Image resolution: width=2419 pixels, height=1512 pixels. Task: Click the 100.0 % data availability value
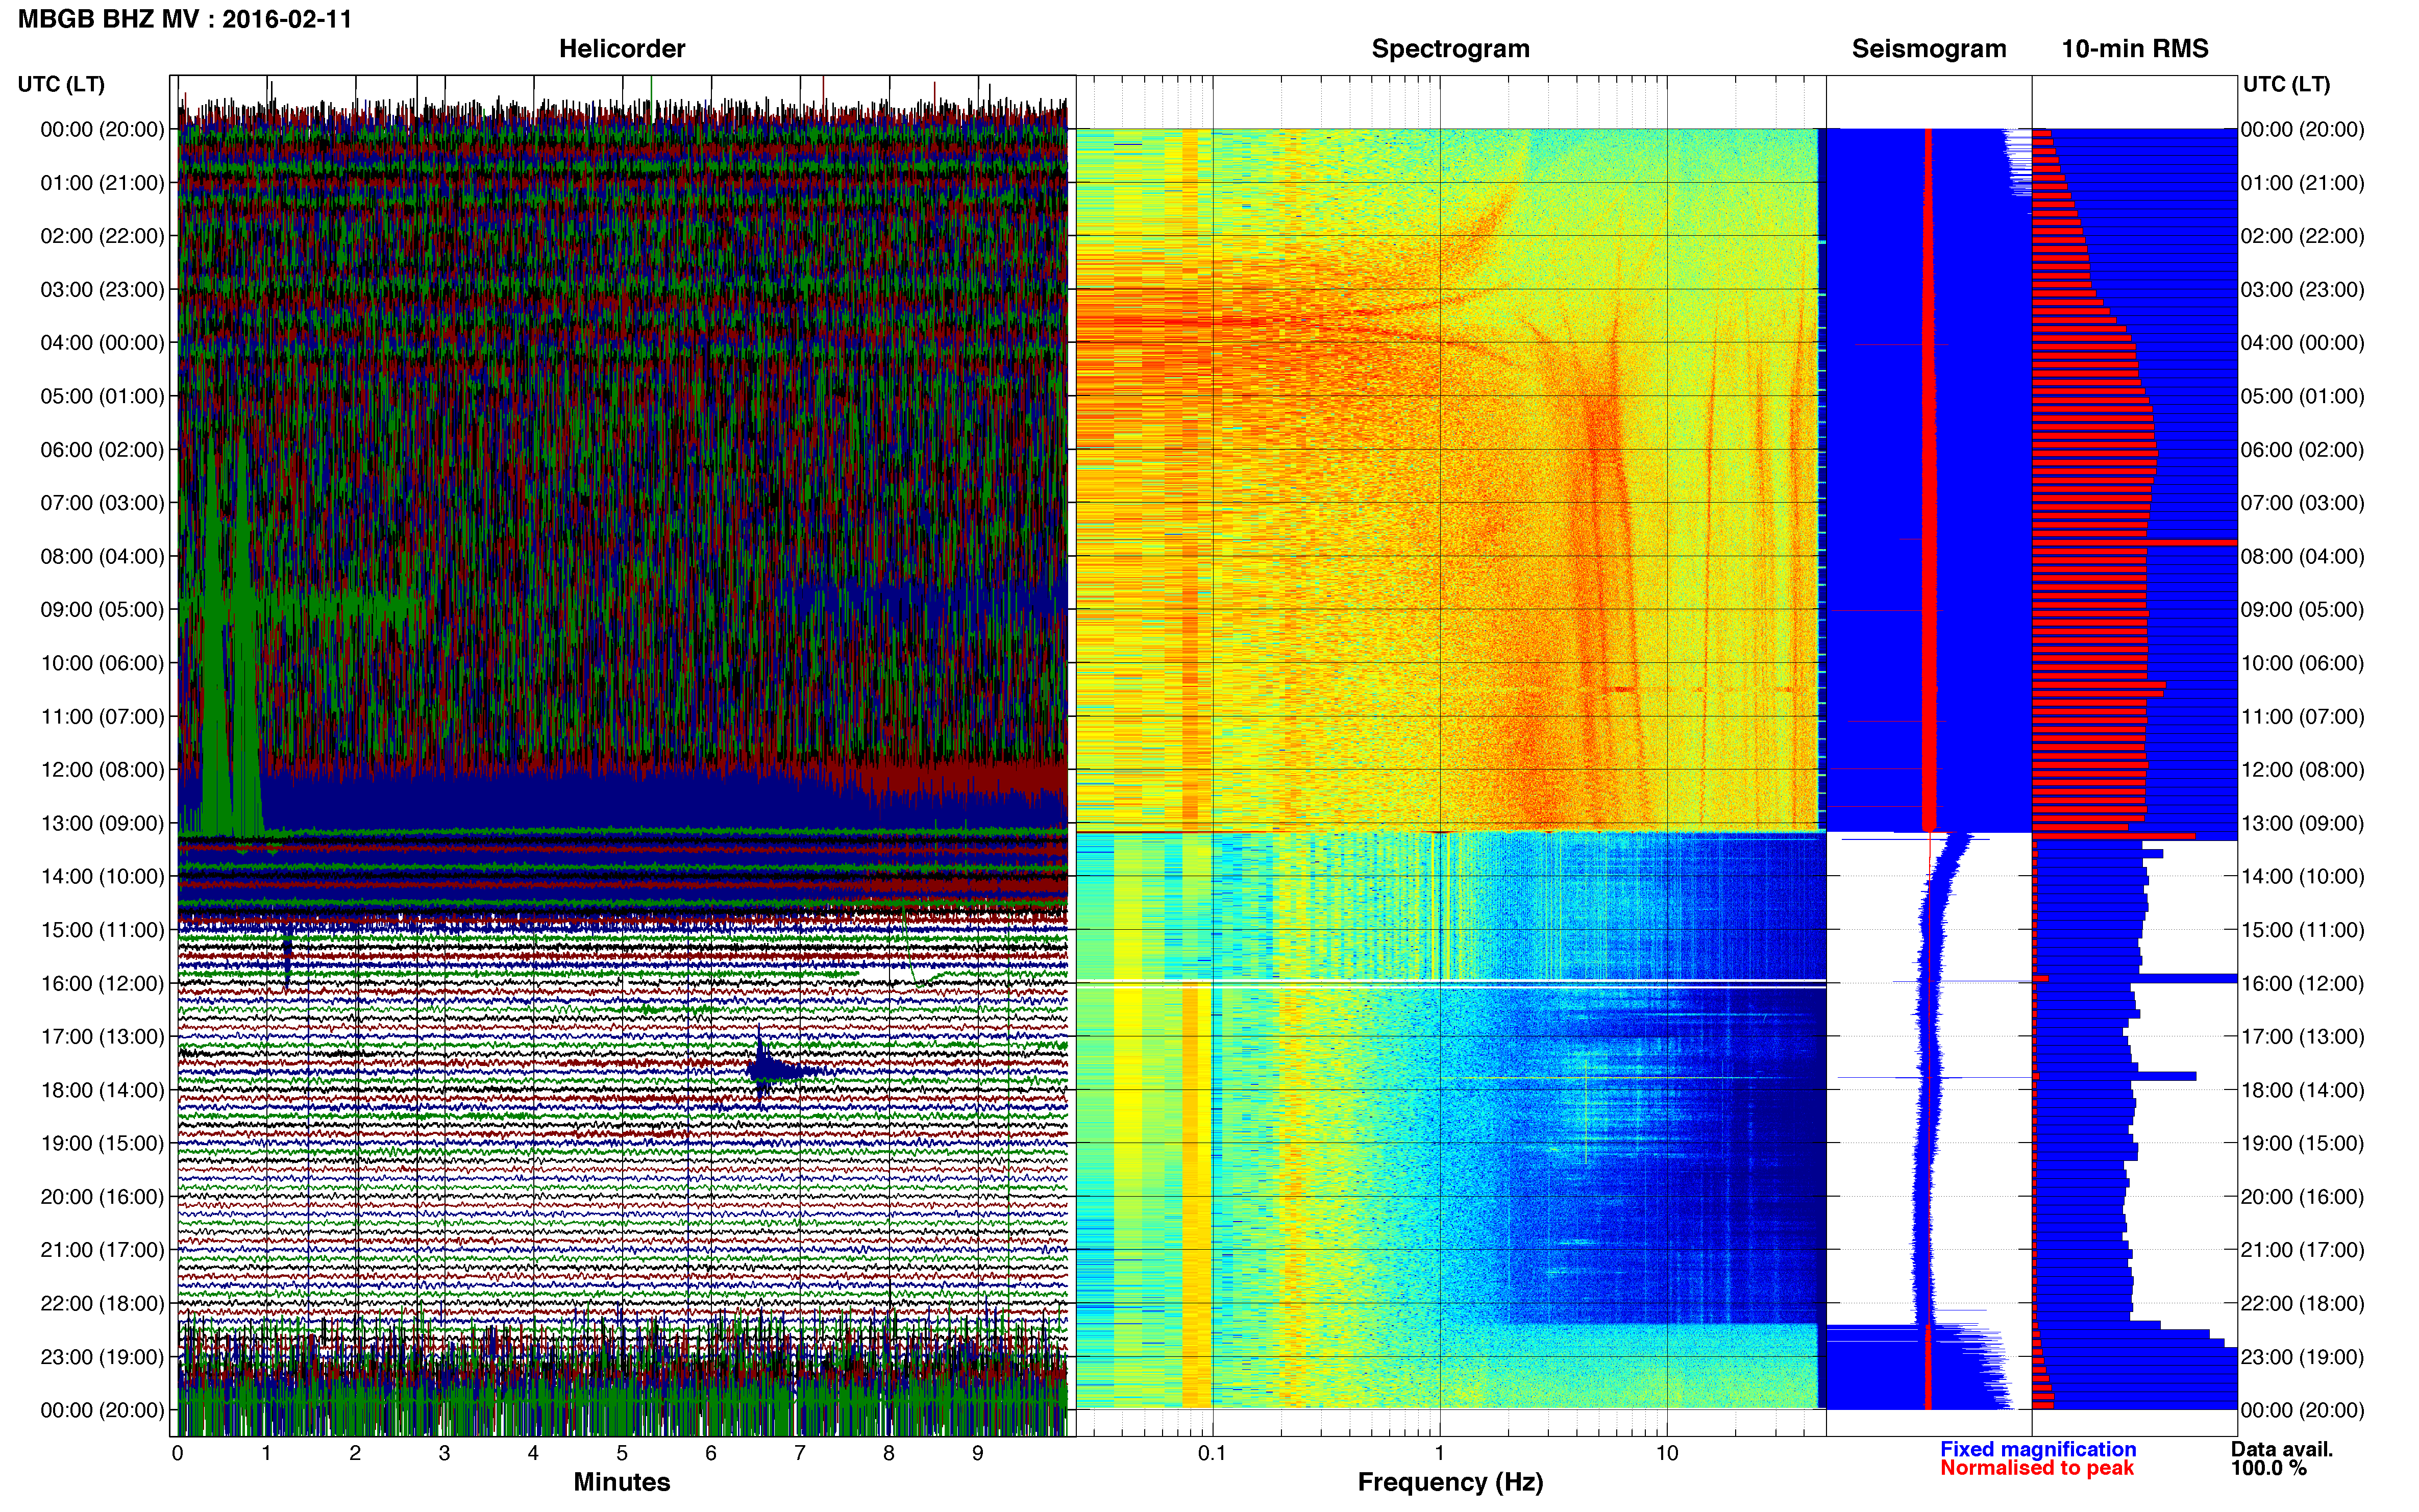click(2268, 1468)
